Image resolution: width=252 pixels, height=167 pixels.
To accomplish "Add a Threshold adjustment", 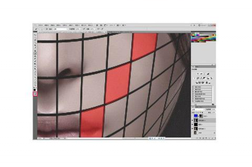I will pos(202,83).
